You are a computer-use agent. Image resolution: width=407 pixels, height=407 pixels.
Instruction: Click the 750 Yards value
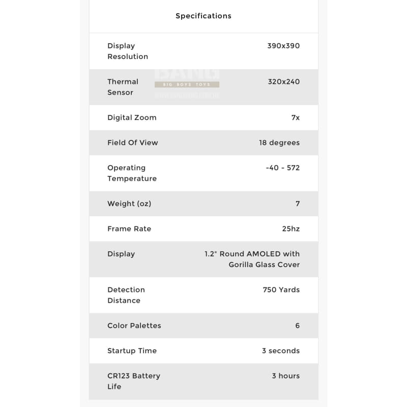point(281,290)
